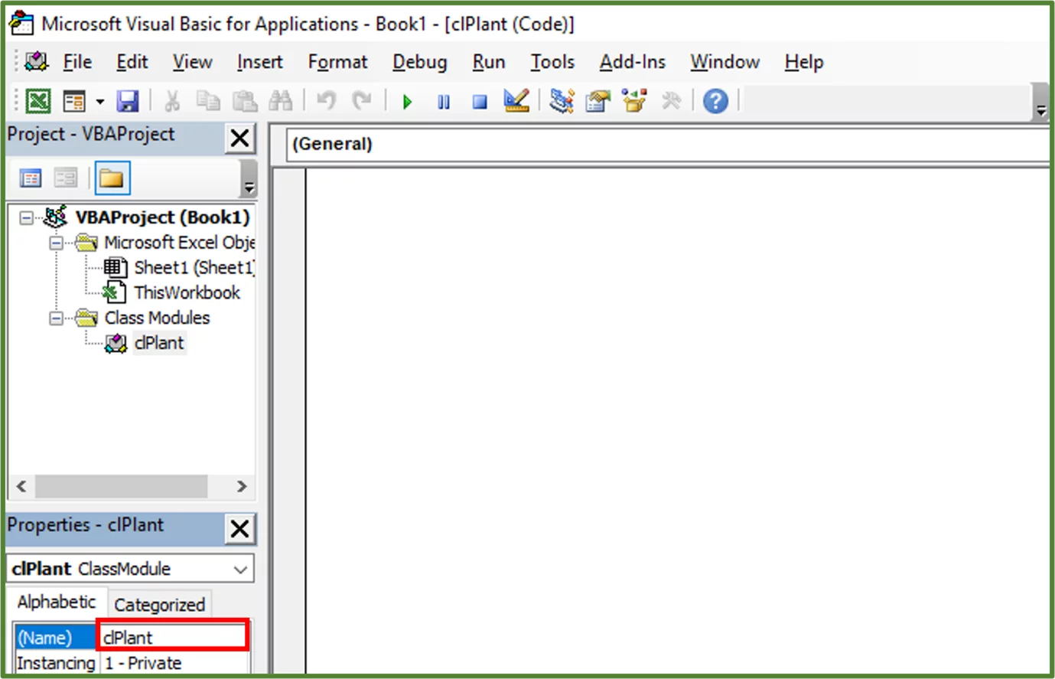This screenshot has width=1055, height=679.
Task: Open the clPlant ClassModule object dropdown
Action: click(x=239, y=570)
